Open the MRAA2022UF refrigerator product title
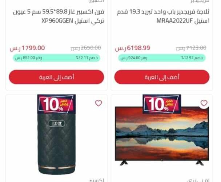Viewport: 221px width, 182px height. [163, 16]
